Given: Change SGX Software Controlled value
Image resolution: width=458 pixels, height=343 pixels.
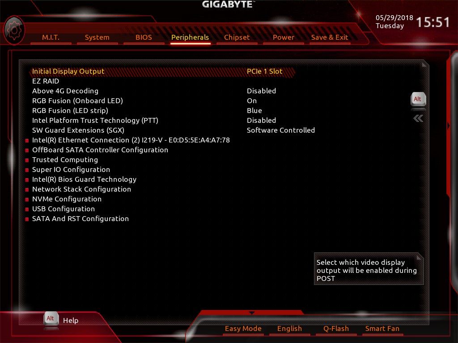Looking at the screenshot, I should [281, 130].
